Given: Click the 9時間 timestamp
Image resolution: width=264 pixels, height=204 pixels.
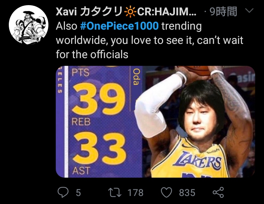Looking at the screenshot, I should click(223, 11).
